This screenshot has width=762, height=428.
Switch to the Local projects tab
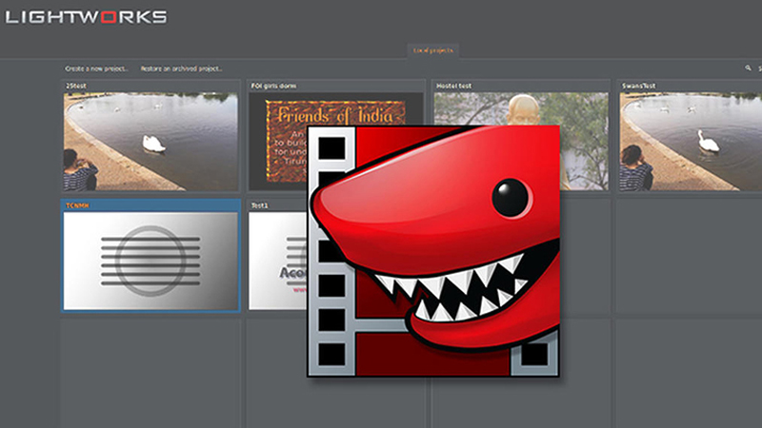(432, 49)
